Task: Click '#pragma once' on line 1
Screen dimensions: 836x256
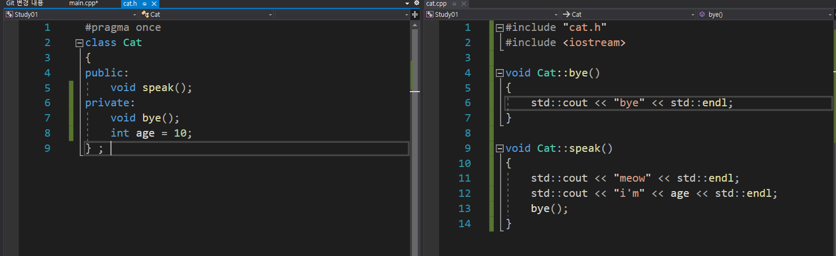Action: tap(123, 28)
